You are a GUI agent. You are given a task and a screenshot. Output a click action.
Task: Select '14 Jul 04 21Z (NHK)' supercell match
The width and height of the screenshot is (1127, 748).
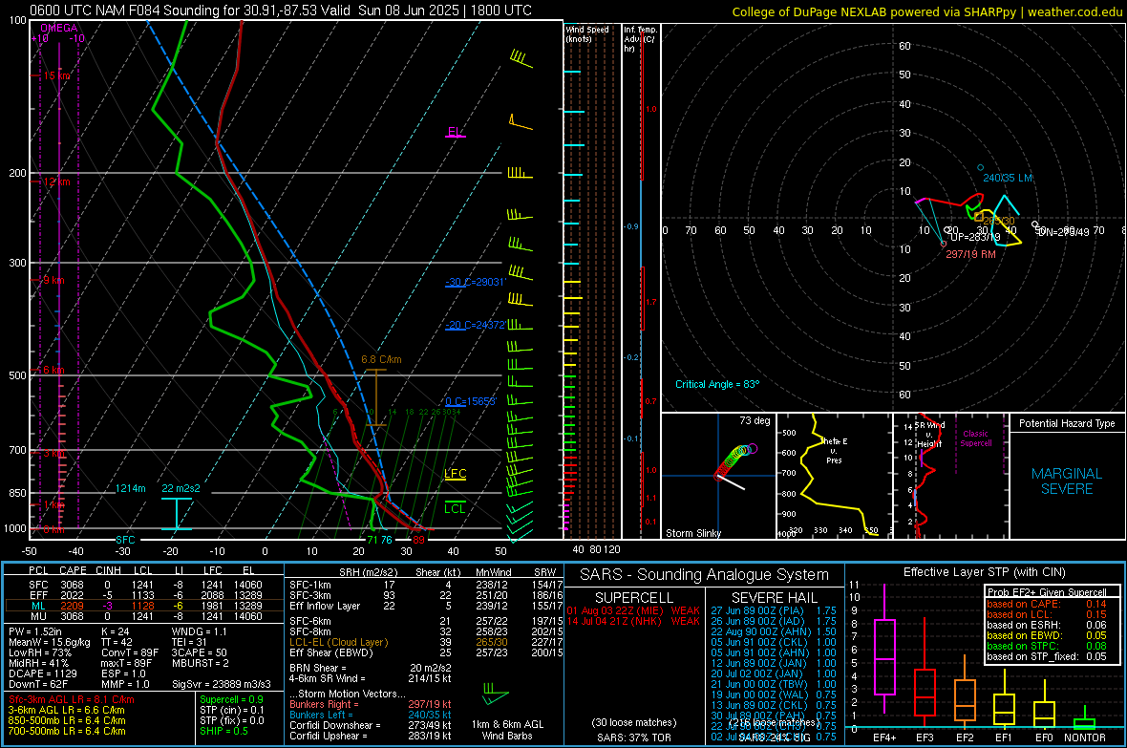click(x=632, y=621)
